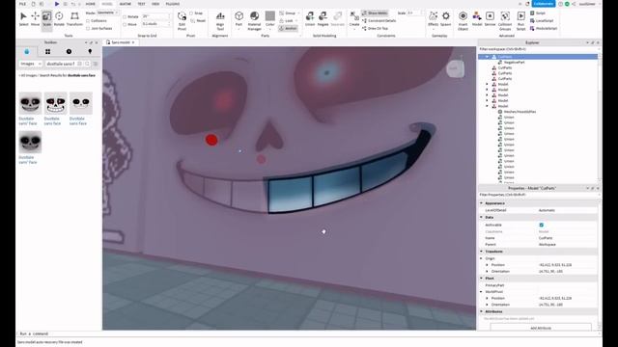618x347 pixels.
Task: Toggle the pivot Snap checkbox
Action: [x=191, y=13]
